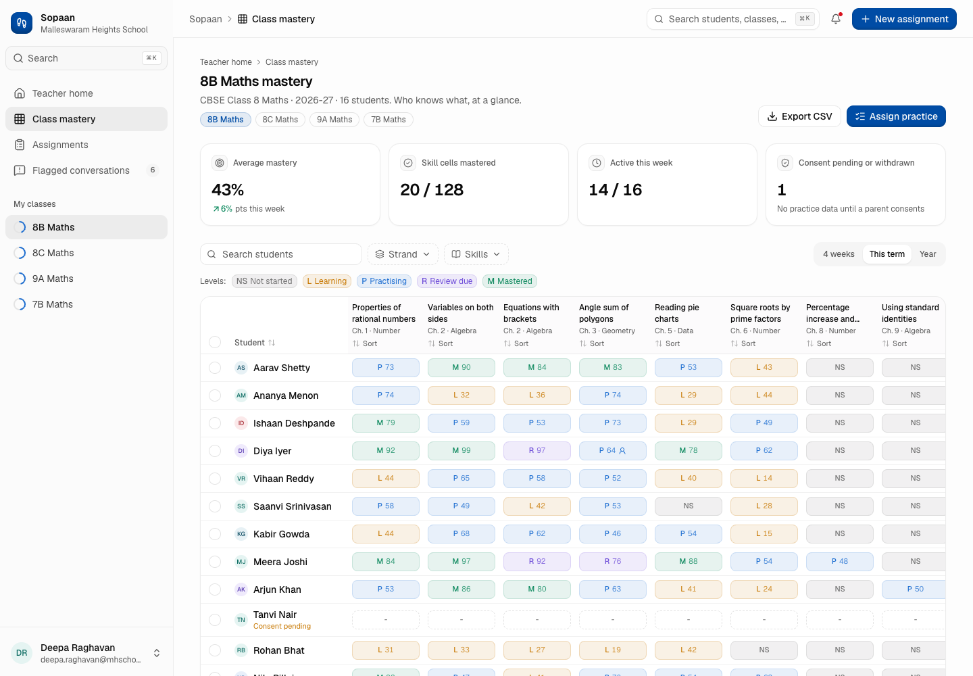
Task: Tick Ananya Menon's row checkbox
Action: (215, 395)
